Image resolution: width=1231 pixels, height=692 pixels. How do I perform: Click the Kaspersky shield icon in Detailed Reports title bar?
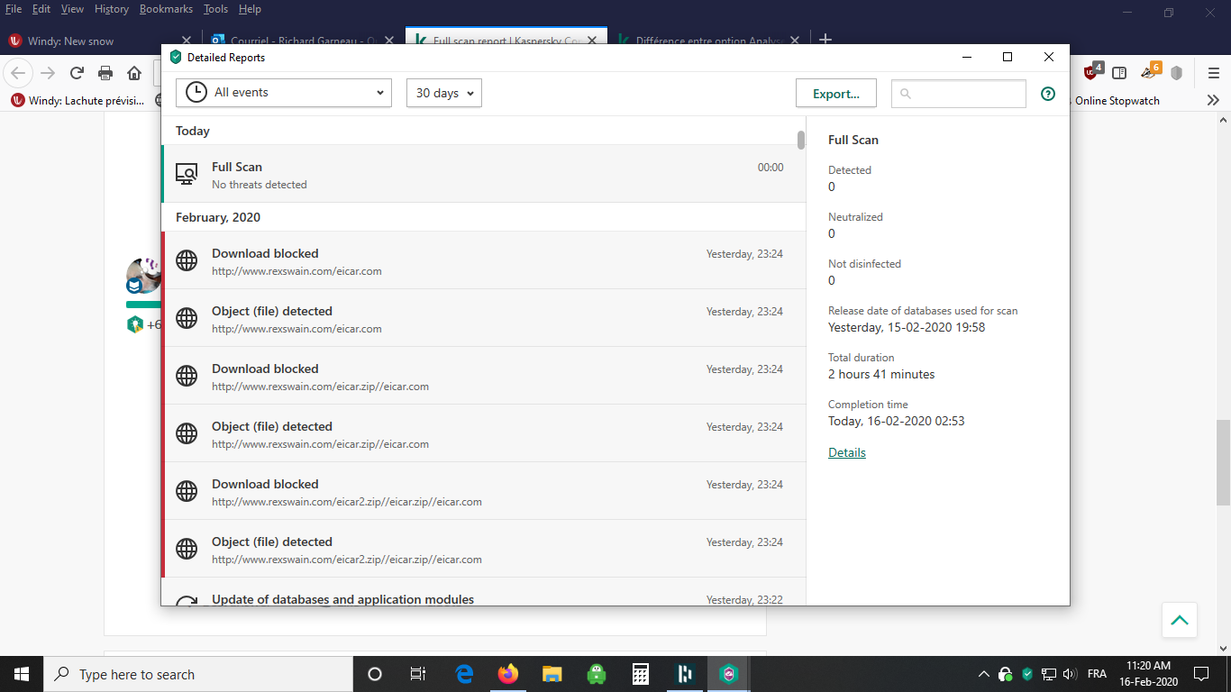(176, 57)
